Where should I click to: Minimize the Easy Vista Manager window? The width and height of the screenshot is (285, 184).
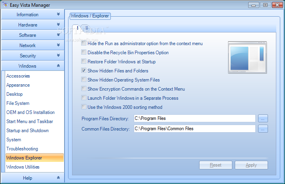click(254, 5)
